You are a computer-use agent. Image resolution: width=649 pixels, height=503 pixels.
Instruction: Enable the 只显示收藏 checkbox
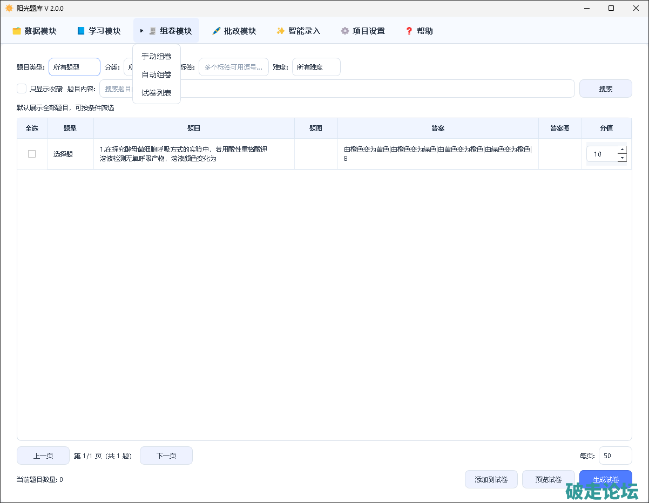click(x=22, y=89)
